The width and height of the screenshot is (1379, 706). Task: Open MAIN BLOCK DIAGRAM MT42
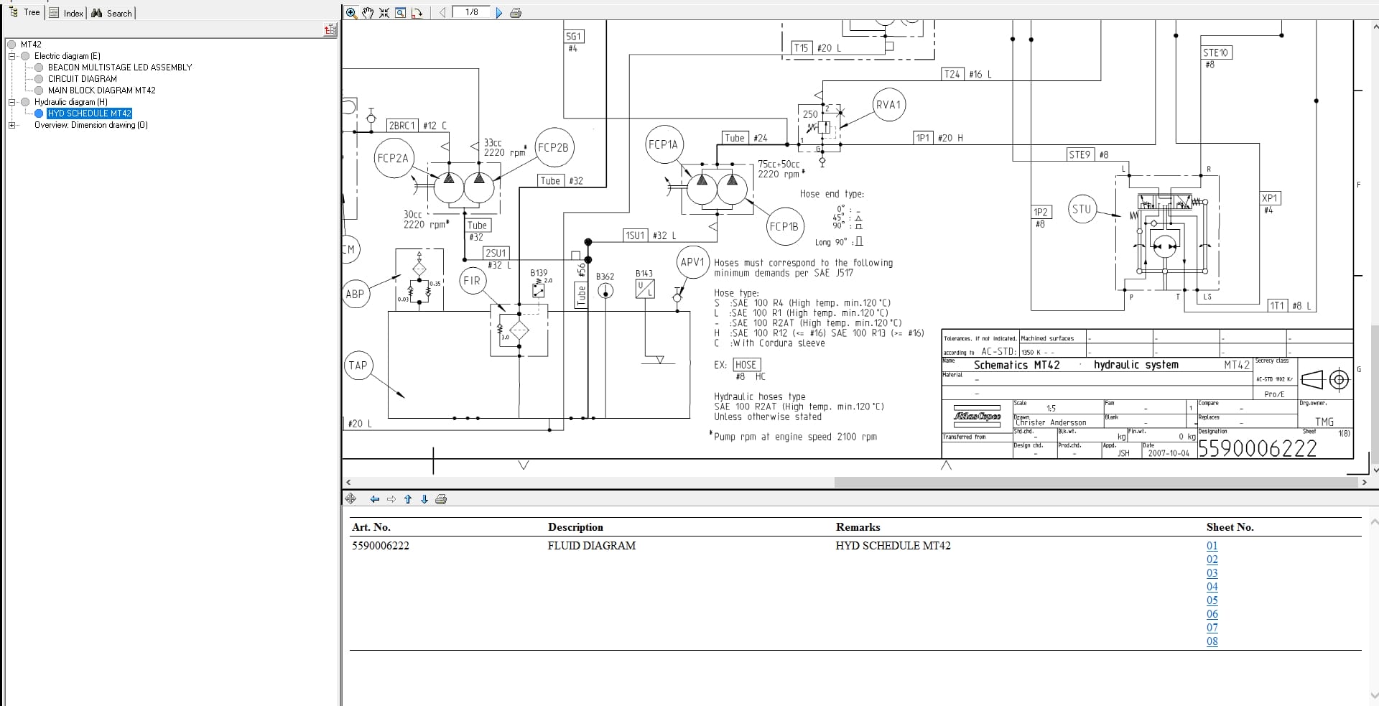click(x=102, y=90)
